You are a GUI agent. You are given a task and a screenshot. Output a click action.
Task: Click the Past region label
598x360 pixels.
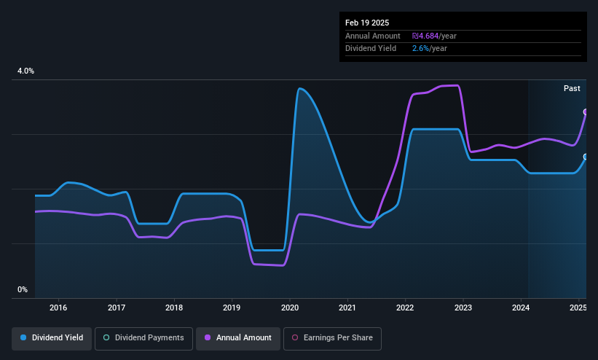coord(572,89)
